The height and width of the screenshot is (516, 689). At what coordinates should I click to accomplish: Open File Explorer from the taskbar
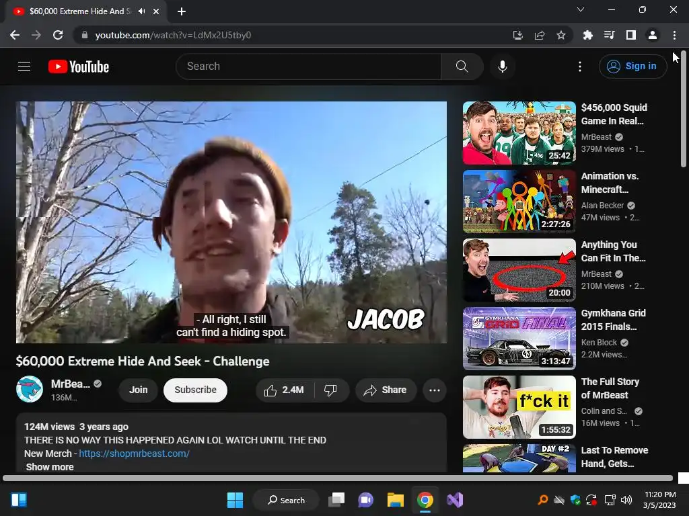coord(396,500)
